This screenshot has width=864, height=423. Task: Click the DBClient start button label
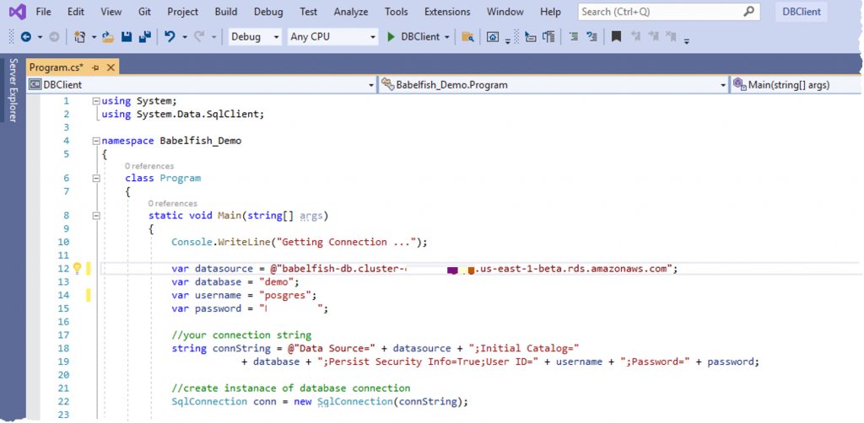click(420, 37)
